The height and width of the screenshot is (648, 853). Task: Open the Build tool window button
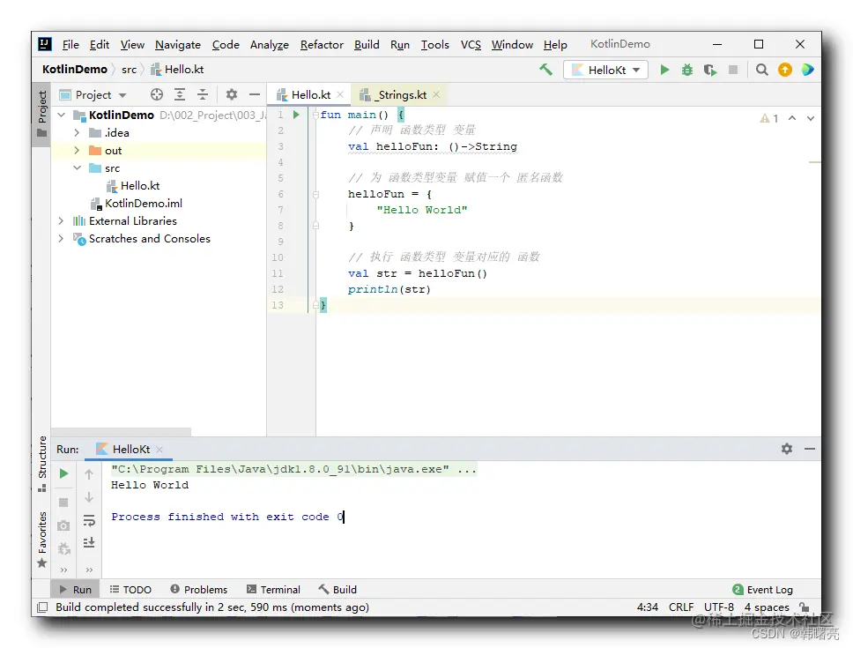tap(337, 589)
